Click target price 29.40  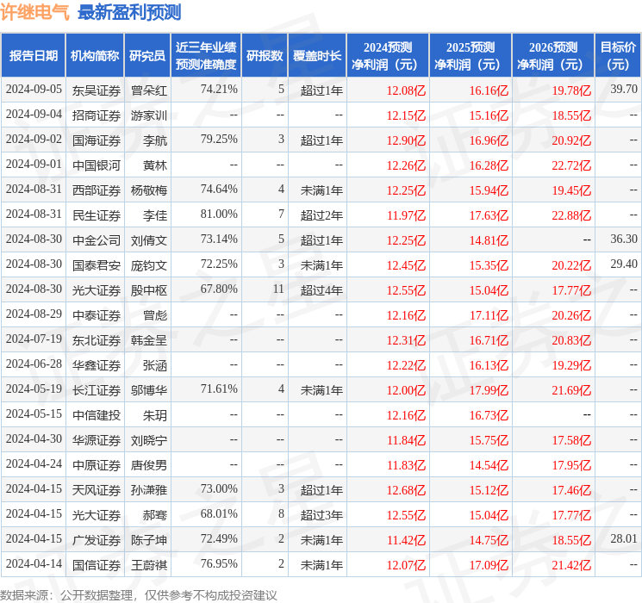pyautogui.click(x=624, y=264)
